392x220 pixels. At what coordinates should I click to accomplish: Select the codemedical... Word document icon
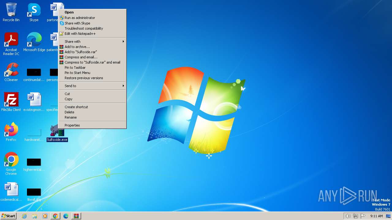[x=11, y=192]
